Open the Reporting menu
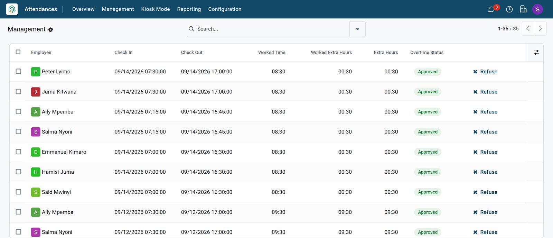 point(189,9)
